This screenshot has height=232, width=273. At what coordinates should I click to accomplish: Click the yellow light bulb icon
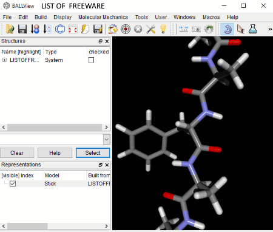click(163, 29)
